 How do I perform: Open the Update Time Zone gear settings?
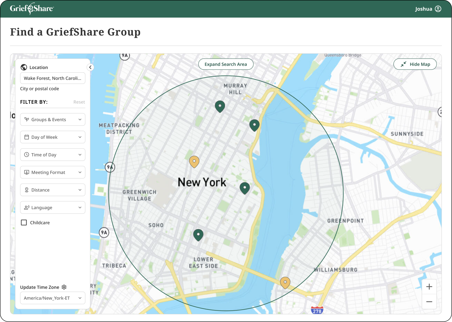(x=64, y=287)
